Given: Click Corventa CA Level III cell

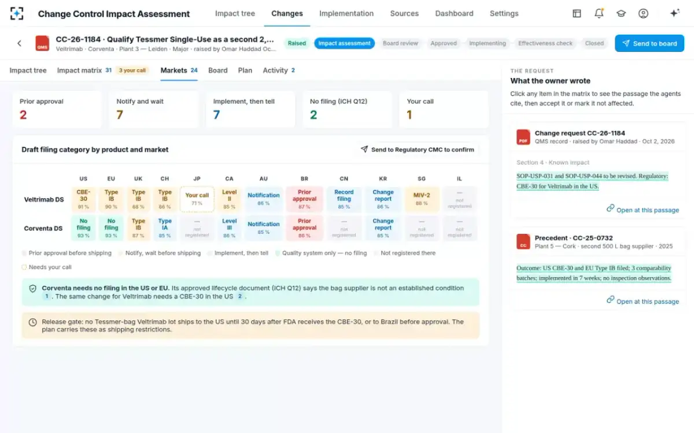Looking at the screenshot, I should [230, 228].
